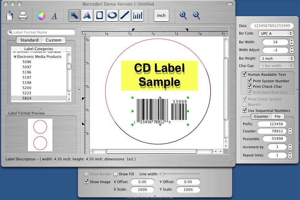Click the Repeat times stepper
300x200 pixels.
coord(290,155)
